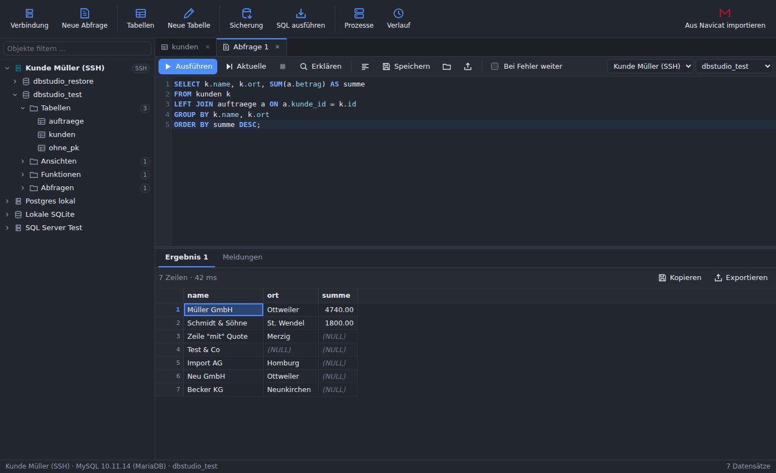
Task: Click the Aktuelle button
Action: tap(246, 67)
